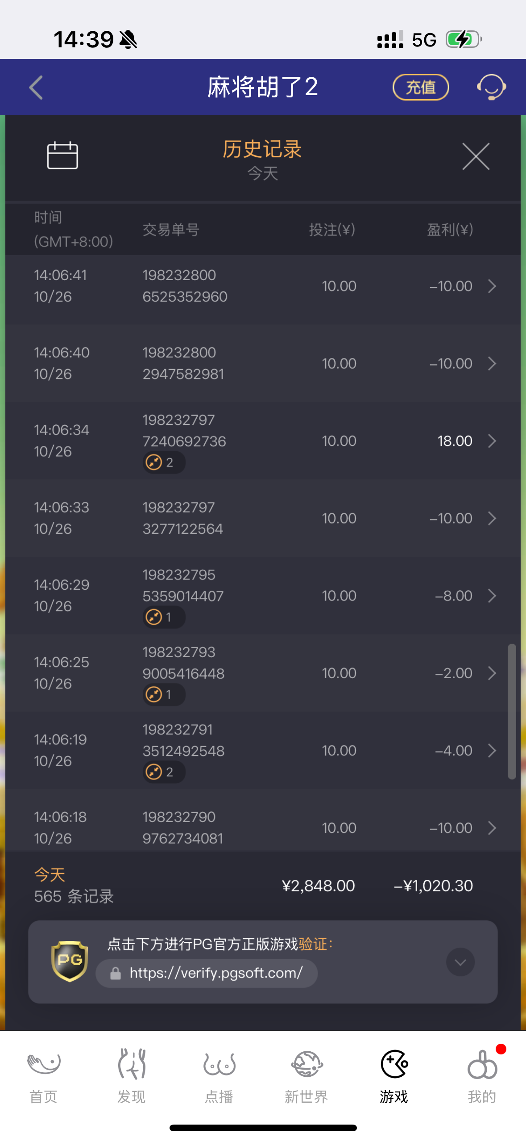
Task: Expand the PG verification dropdown arrow
Action: [460, 962]
